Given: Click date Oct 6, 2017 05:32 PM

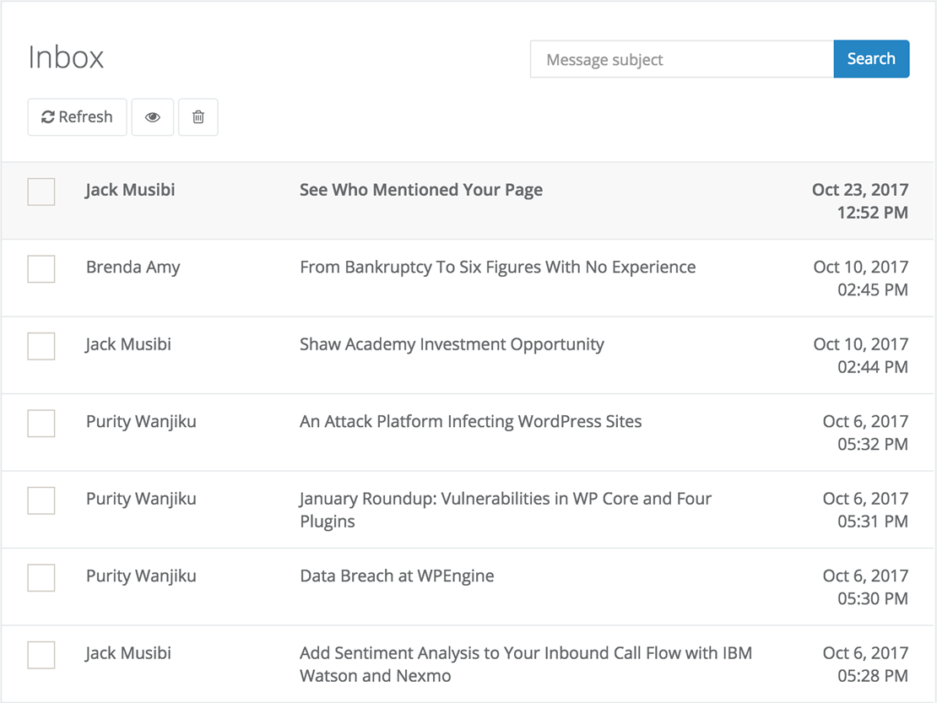Looking at the screenshot, I should (x=865, y=432).
